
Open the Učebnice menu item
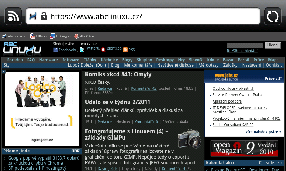click(109, 60)
